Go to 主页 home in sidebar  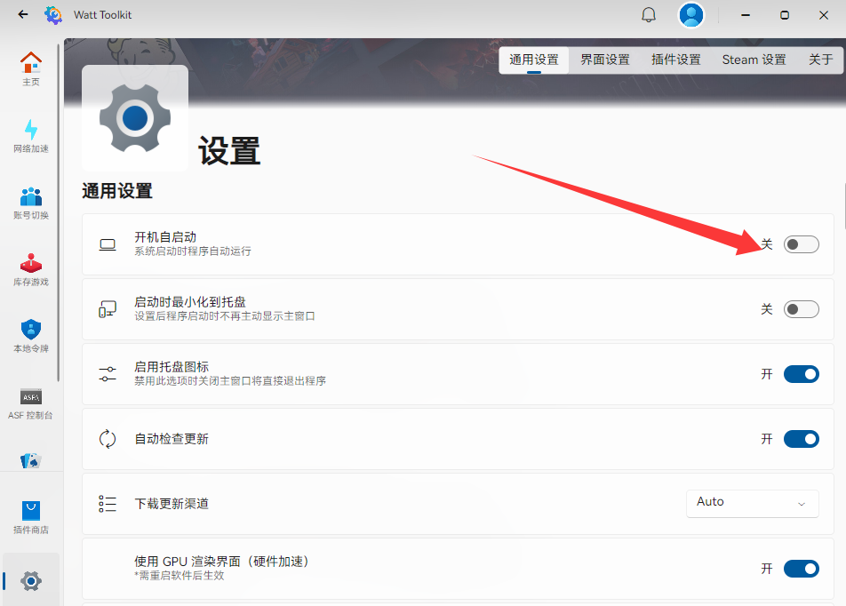tap(31, 69)
